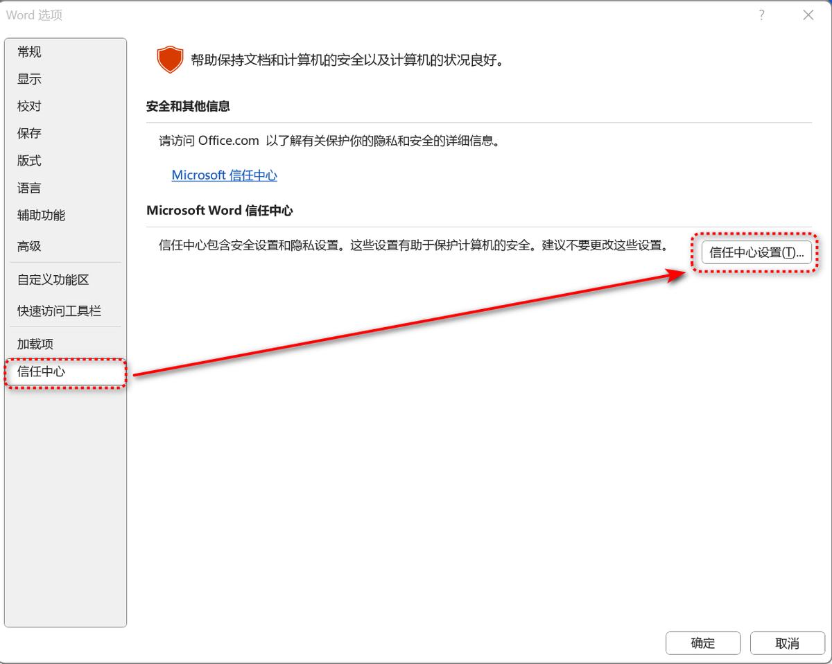Select 快速访问工具栏 category
The image size is (832, 664).
65,311
